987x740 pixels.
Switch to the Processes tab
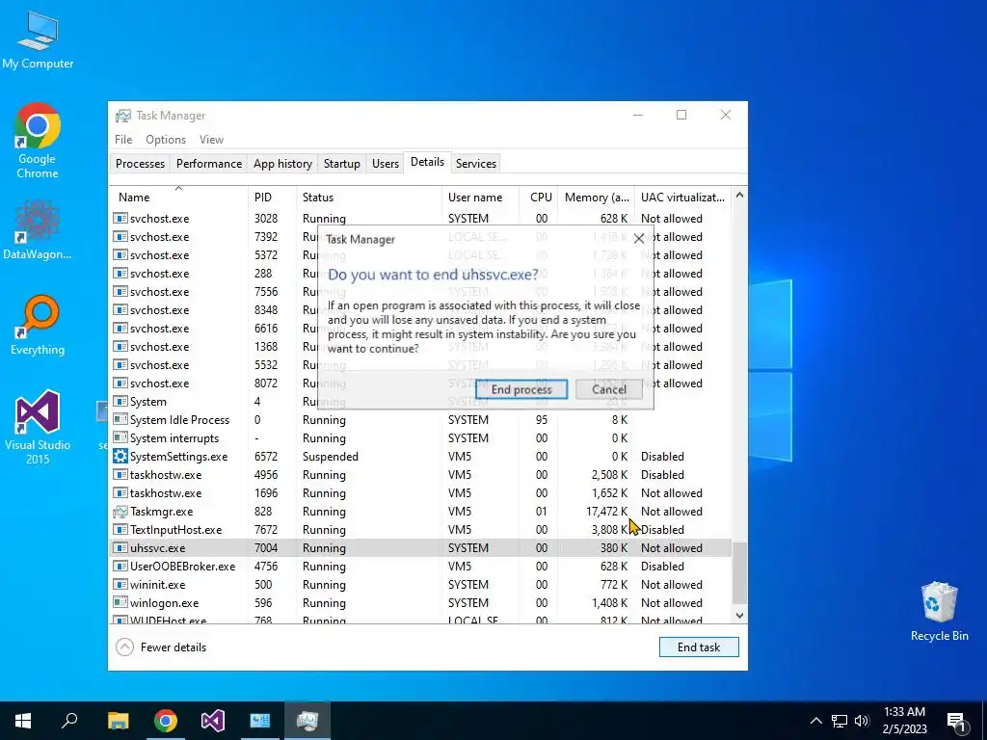(x=140, y=164)
